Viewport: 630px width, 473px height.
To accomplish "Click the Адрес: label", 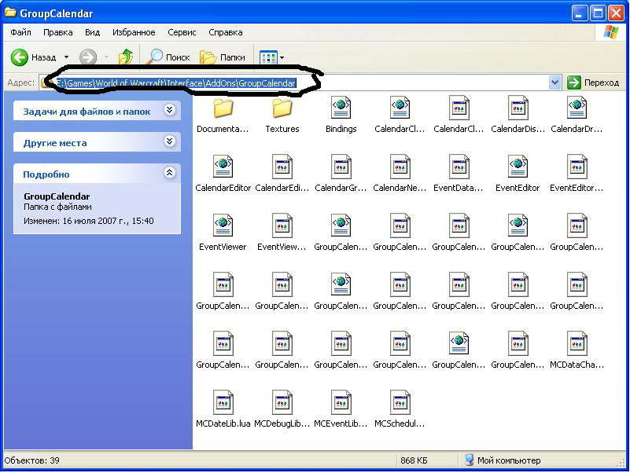I will [x=21, y=82].
